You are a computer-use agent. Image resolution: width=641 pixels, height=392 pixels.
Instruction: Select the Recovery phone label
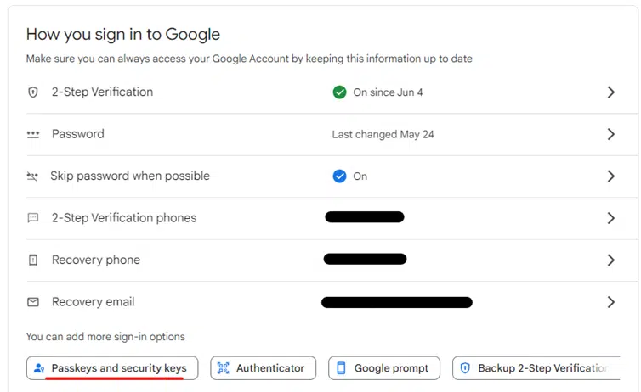point(96,260)
